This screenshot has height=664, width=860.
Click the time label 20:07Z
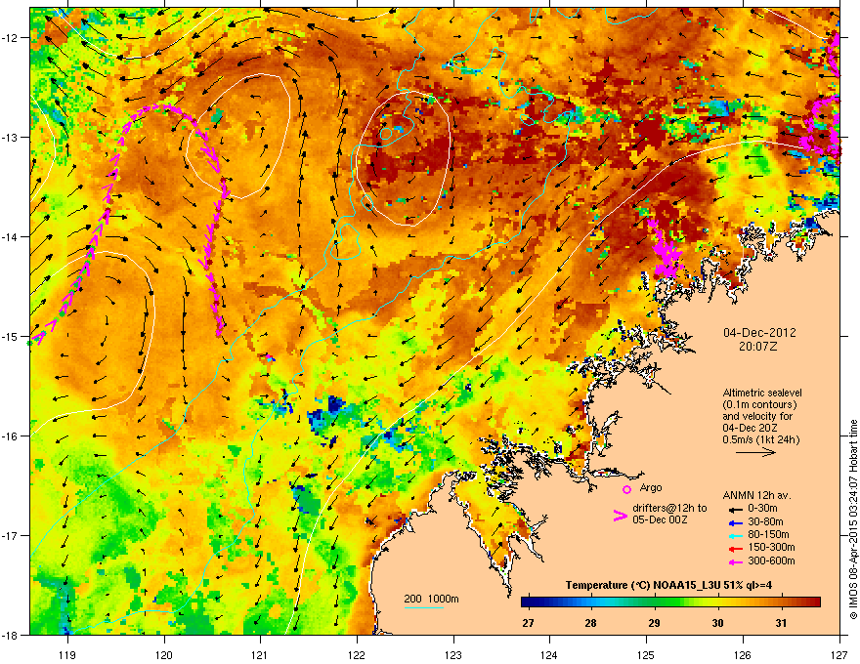tap(758, 347)
